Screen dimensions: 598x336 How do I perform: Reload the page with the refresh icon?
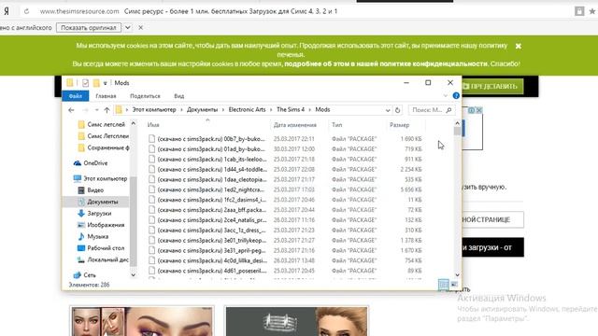(26, 11)
